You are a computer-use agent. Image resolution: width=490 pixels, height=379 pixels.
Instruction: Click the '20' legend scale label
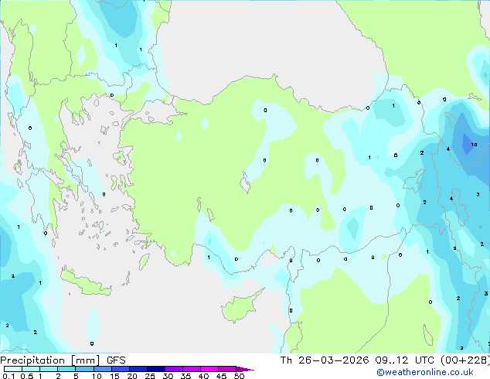tap(132, 376)
